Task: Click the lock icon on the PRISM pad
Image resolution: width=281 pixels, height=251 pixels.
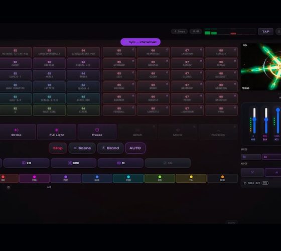Action: coord(201,96)
